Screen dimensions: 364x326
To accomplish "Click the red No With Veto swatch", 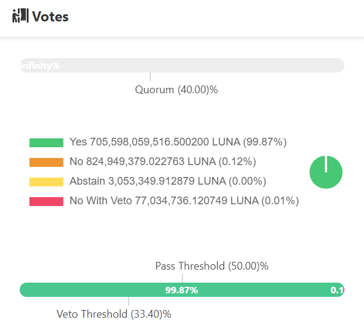I will coord(46,201).
